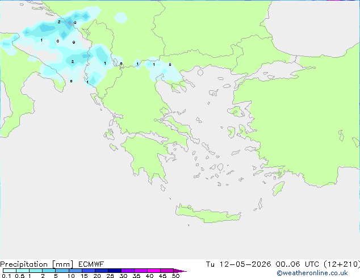The image size is (360, 278).
Task: Click the '20' legend scale label
Action: 97,276
